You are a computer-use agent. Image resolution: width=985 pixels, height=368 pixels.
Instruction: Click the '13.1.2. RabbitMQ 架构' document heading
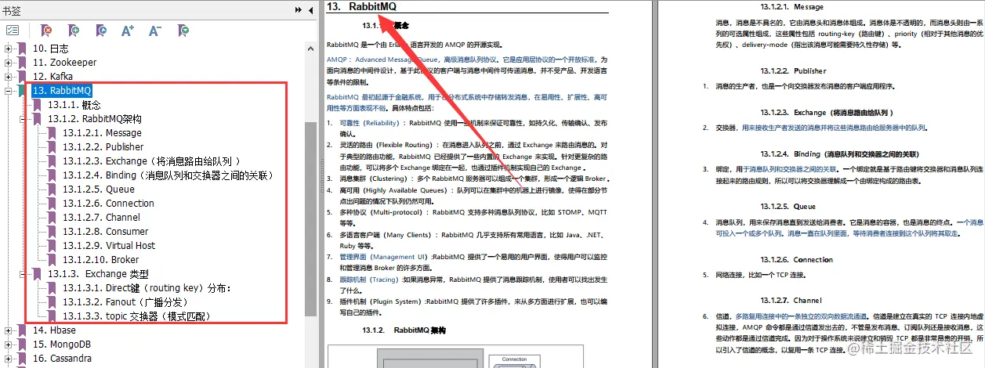pos(404,330)
